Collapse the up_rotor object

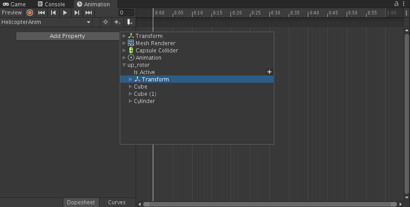click(x=124, y=65)
